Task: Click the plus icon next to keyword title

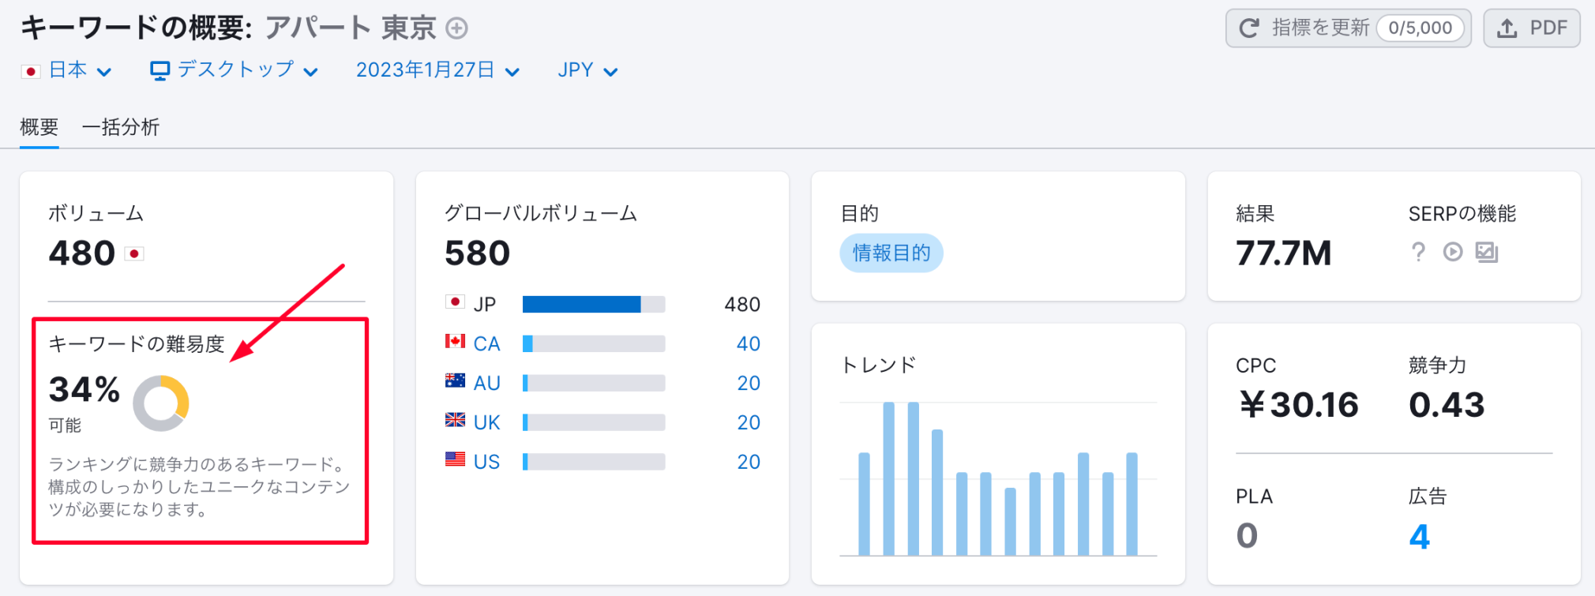Action: click(456, 28)
